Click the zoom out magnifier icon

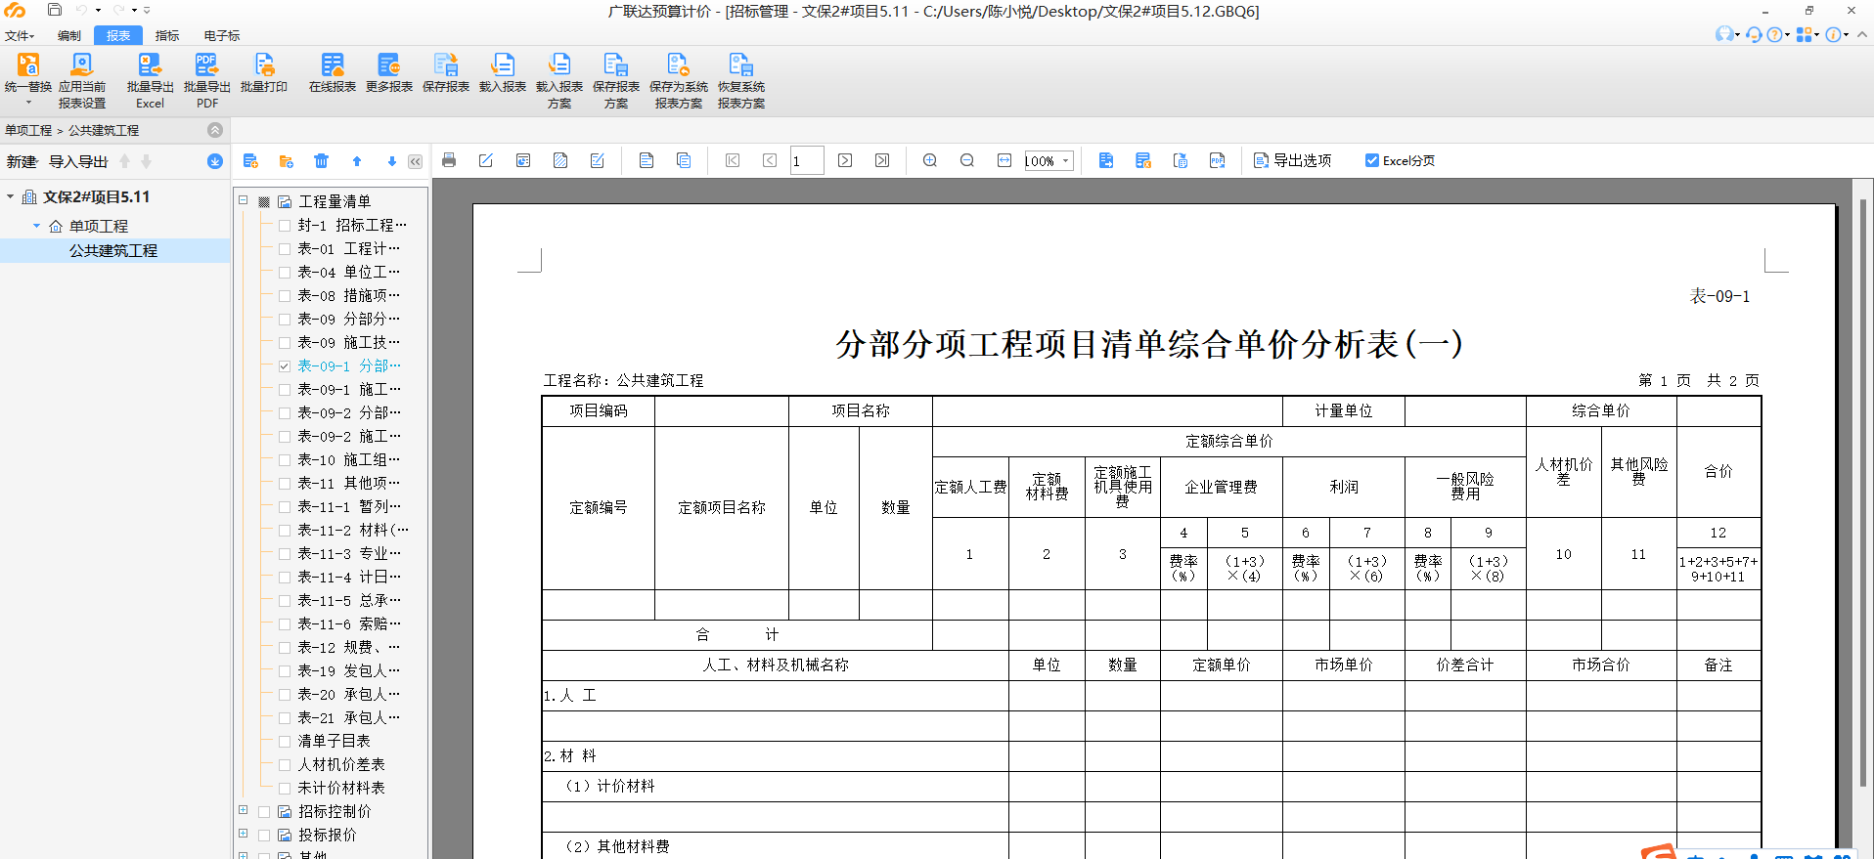coord(967,160)
